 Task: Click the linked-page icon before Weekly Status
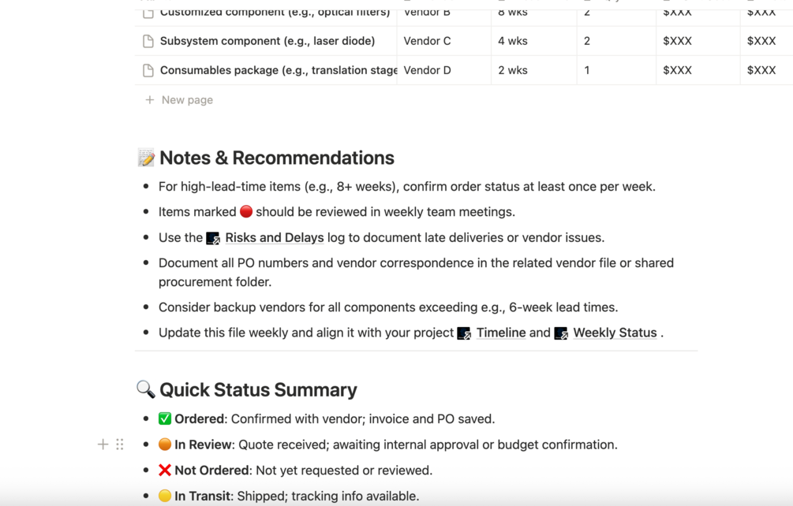tap(561, 333)
